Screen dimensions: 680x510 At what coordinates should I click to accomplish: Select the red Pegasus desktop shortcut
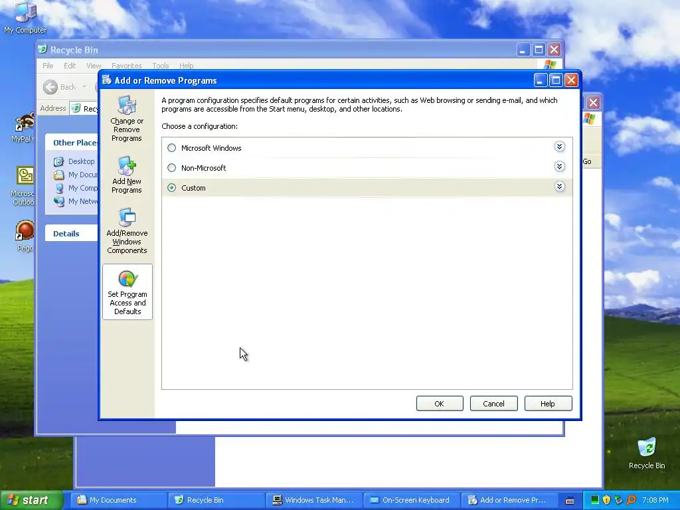pyautogui.click(x=25, y=236)
